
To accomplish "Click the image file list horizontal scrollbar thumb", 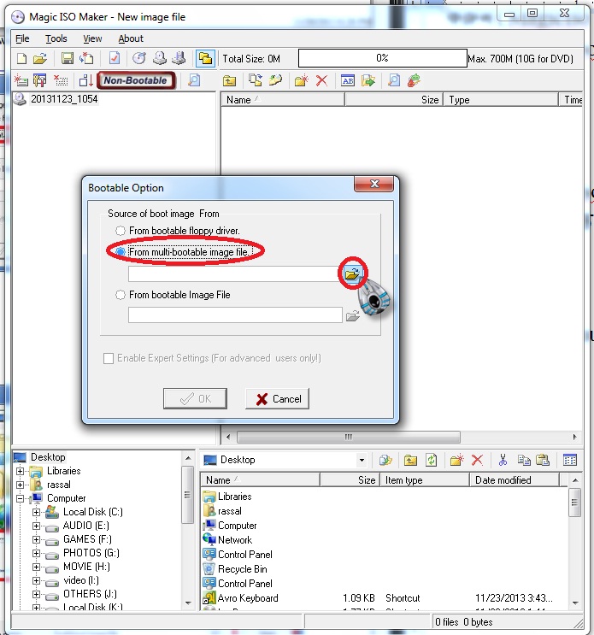I will click(349, 437).
